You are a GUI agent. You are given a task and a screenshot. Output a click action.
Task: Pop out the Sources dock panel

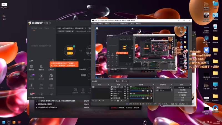[x=127, y=85]
